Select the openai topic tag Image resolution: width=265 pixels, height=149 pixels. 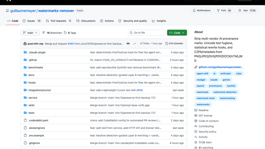[200, 86]
